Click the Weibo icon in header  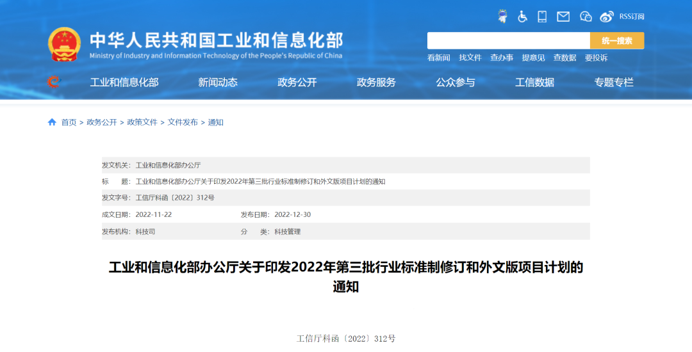pyautogui.click(x=607, y=17)
